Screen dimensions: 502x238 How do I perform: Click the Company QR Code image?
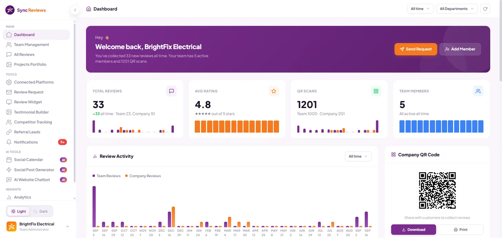pos(437,191)
